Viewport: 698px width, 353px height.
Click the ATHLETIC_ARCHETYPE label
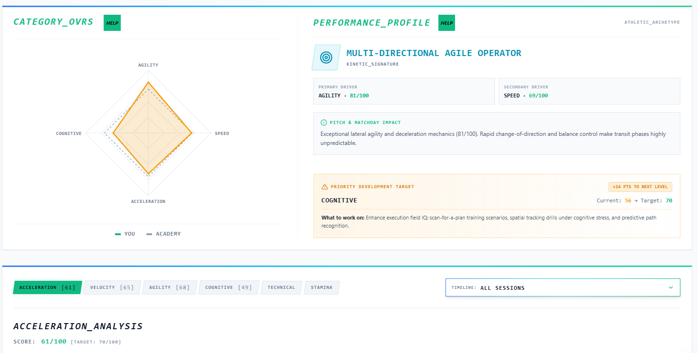point(652,22)
